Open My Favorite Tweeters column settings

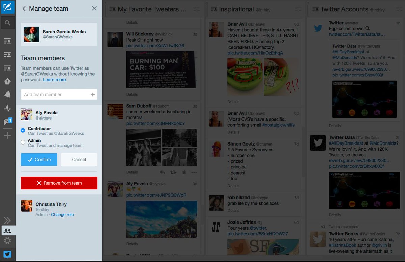coord(196,9)
